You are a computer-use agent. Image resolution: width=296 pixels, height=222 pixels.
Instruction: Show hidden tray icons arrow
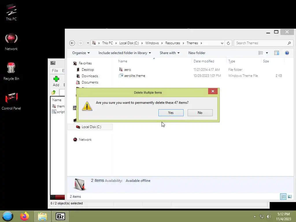[255, 217]
